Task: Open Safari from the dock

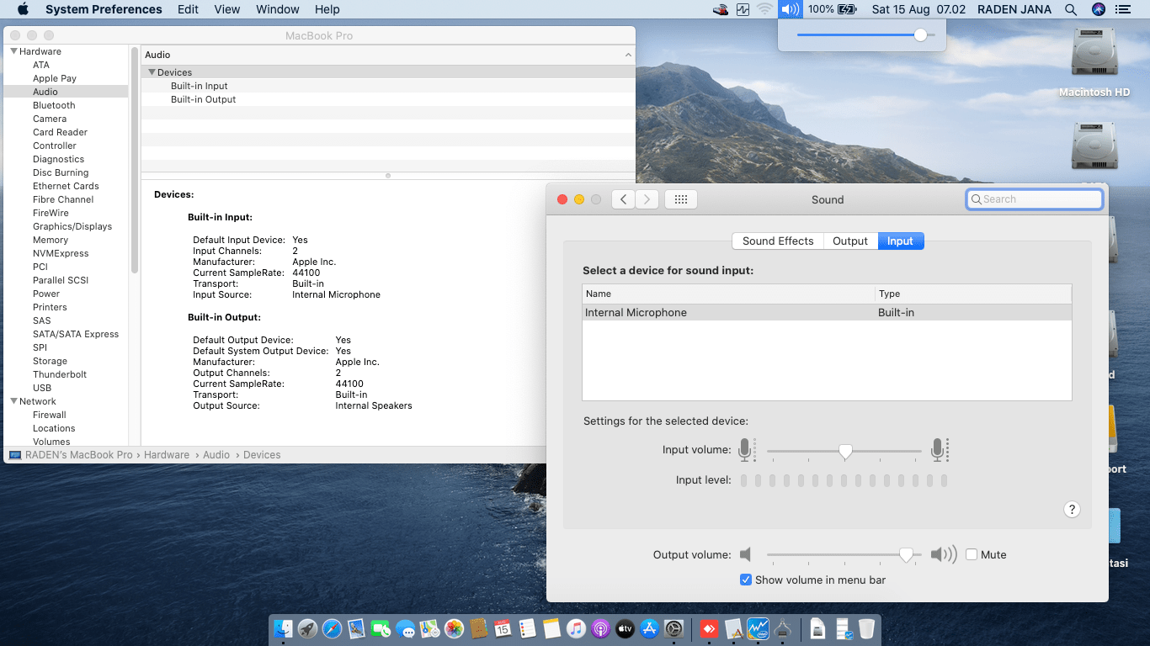Action: coord(332,628)
